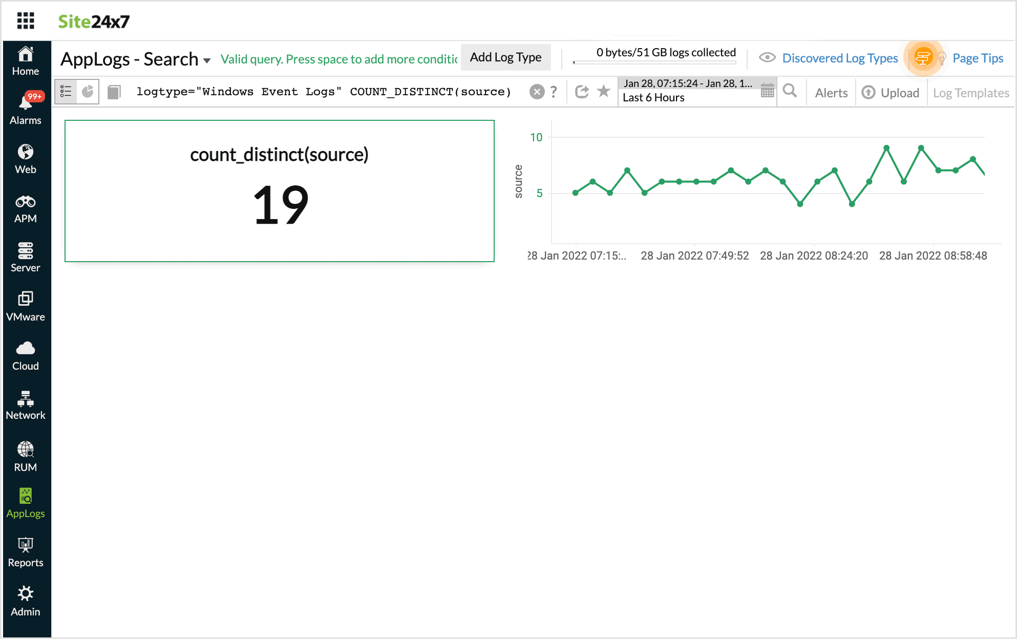This screenshot has width=1017, height=641.
Task: Open the VMware monitoring section
Action: [26, 302]
